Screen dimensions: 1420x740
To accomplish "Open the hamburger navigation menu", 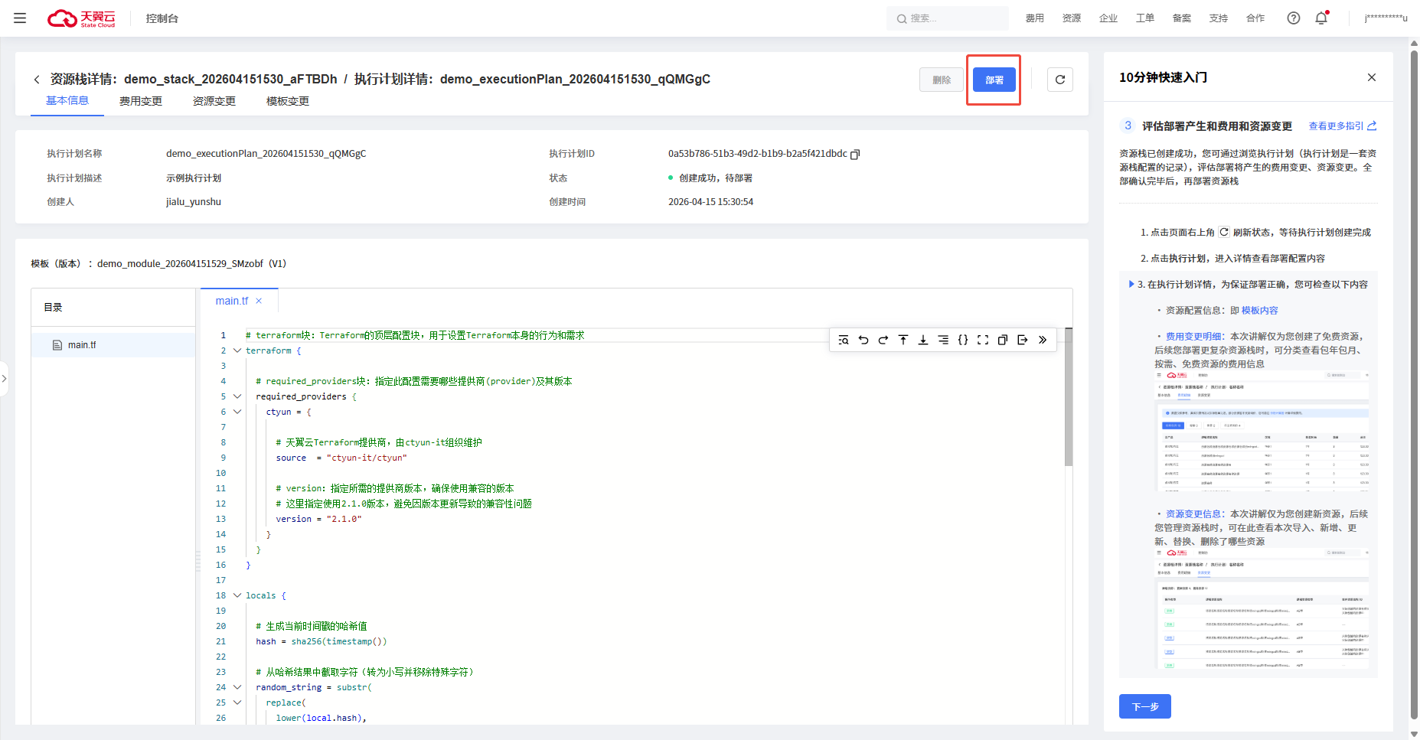I will click(x=20, y=18).
